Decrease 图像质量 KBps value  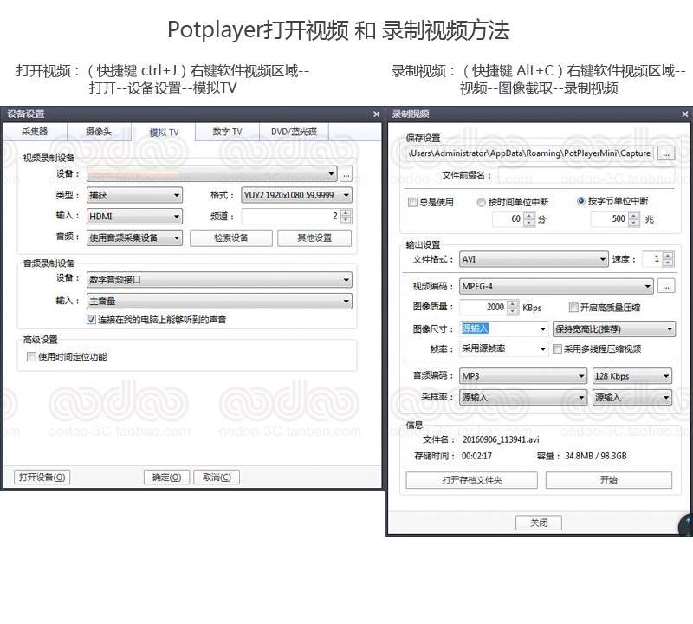[513, 310]
